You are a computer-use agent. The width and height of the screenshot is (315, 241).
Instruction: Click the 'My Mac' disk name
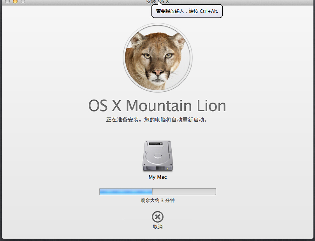point(158,177)
